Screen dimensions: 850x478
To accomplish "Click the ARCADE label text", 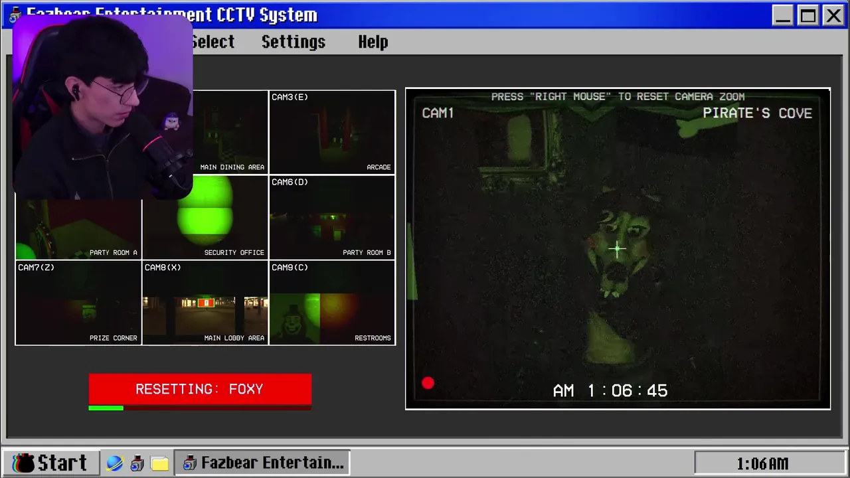I will point(379,167).
